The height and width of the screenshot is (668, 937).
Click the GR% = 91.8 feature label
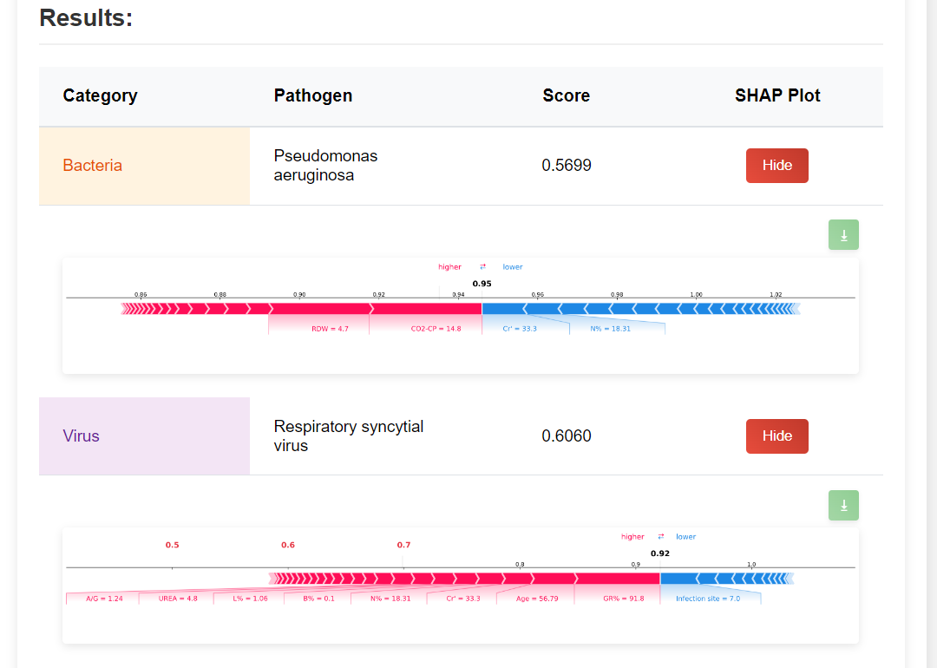[623, 599]
